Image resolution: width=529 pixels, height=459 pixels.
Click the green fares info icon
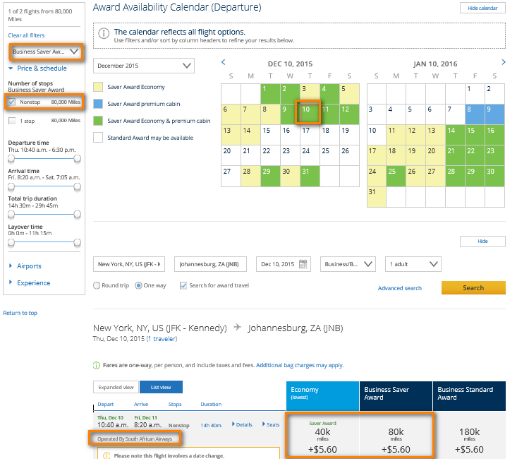click(x=96, y=365)
